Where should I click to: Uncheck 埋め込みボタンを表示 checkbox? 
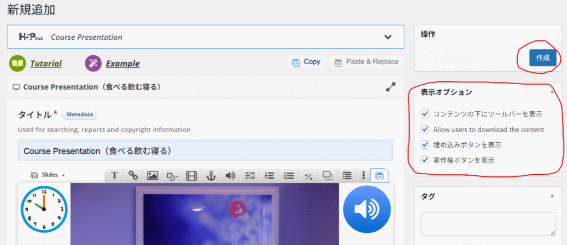pyautogui.click(x=425, y=145)
